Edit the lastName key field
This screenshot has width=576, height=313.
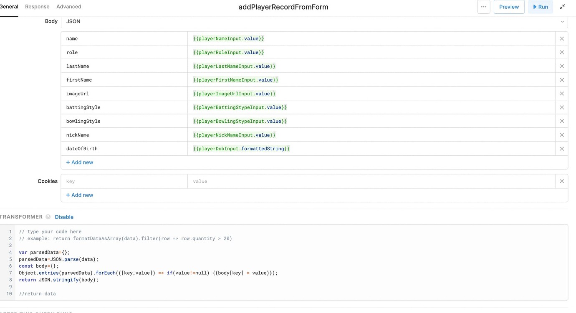tap(124, 66)
